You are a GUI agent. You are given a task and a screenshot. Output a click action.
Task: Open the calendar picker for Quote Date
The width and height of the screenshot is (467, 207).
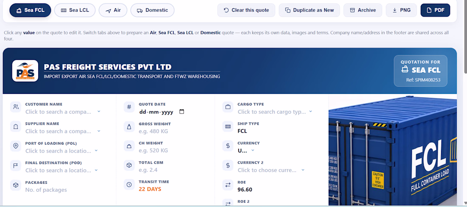pyautogui.click(x=182, y=112)
